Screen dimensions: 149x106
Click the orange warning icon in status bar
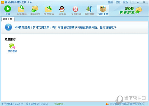pos(107,104)
